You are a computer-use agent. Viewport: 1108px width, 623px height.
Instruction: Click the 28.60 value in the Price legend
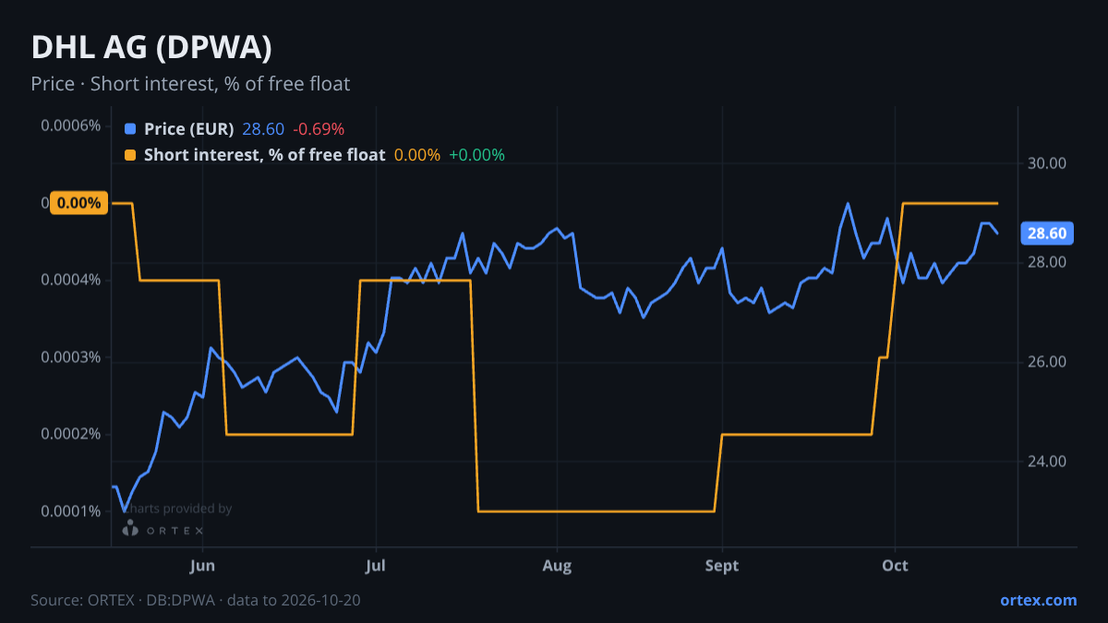tap(263, 129)
